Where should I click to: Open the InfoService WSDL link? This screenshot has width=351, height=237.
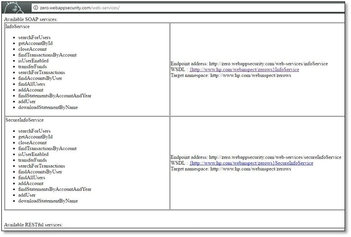tap(244, 70)
